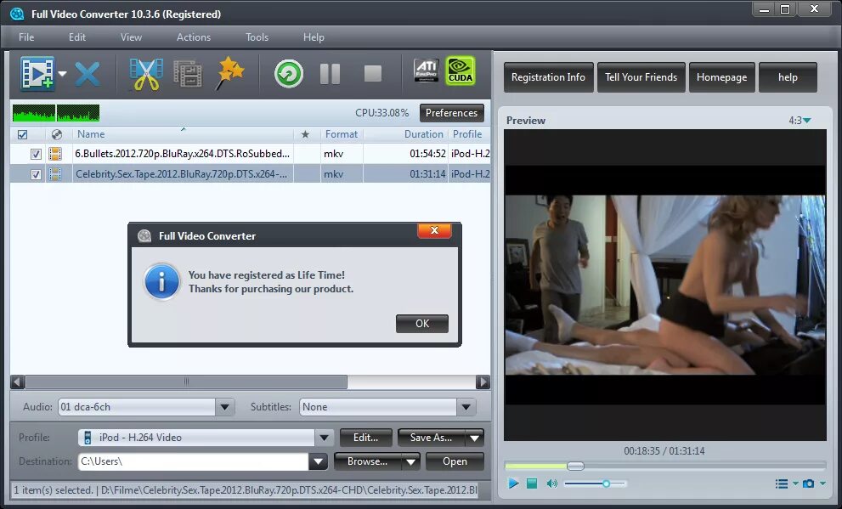This screenshot has height=509, width=842.
Task: Start conversion with green circular arrow
Action: click(288, 74)
